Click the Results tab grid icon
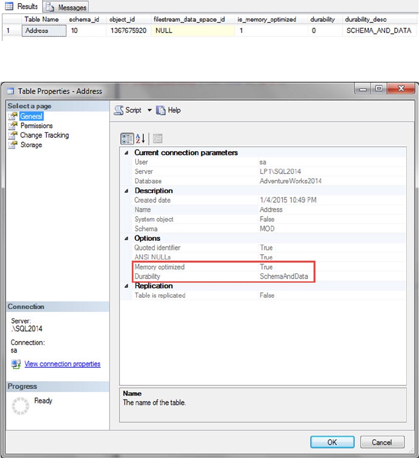This screenshot has height=458, width=419. pyautogui.click(x=10, y=6)
